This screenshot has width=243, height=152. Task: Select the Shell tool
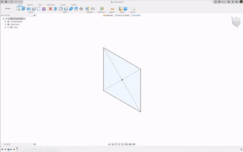pyautogui.click(x=66, y=9)
